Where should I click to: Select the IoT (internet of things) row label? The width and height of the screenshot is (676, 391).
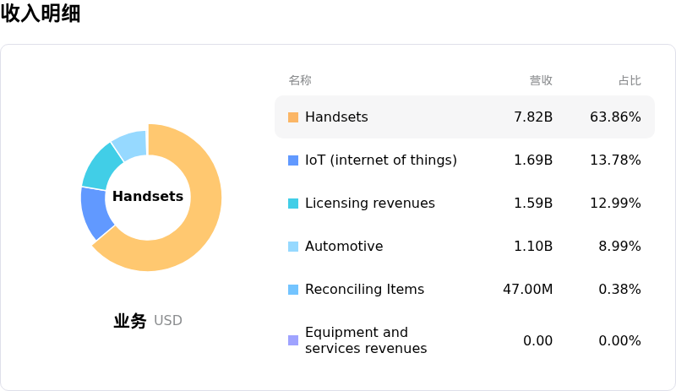pos(380,160)
